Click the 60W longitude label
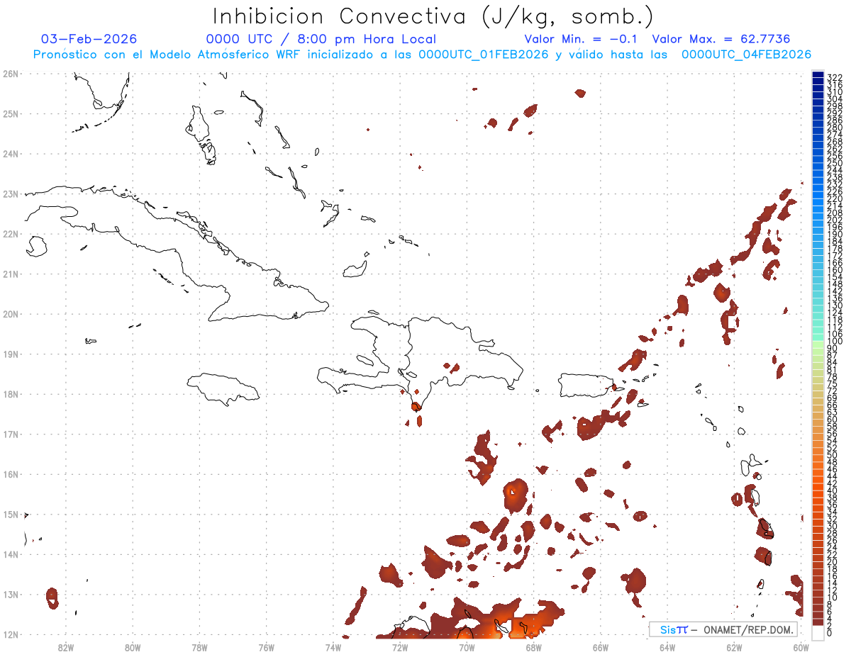Screen dimensions: 851x657 [801, 647]
